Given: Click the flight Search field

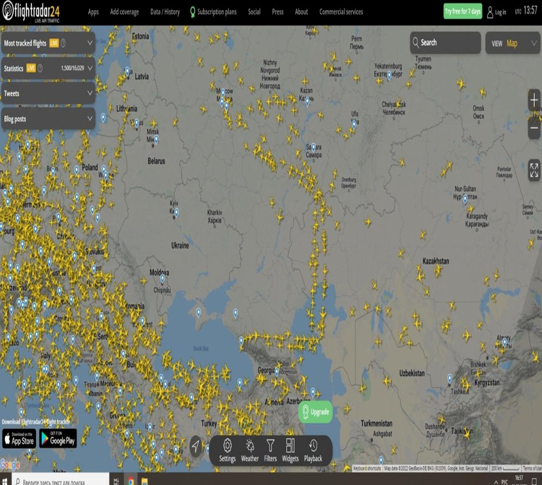Looking at the screenshot, I should point(445,43).
